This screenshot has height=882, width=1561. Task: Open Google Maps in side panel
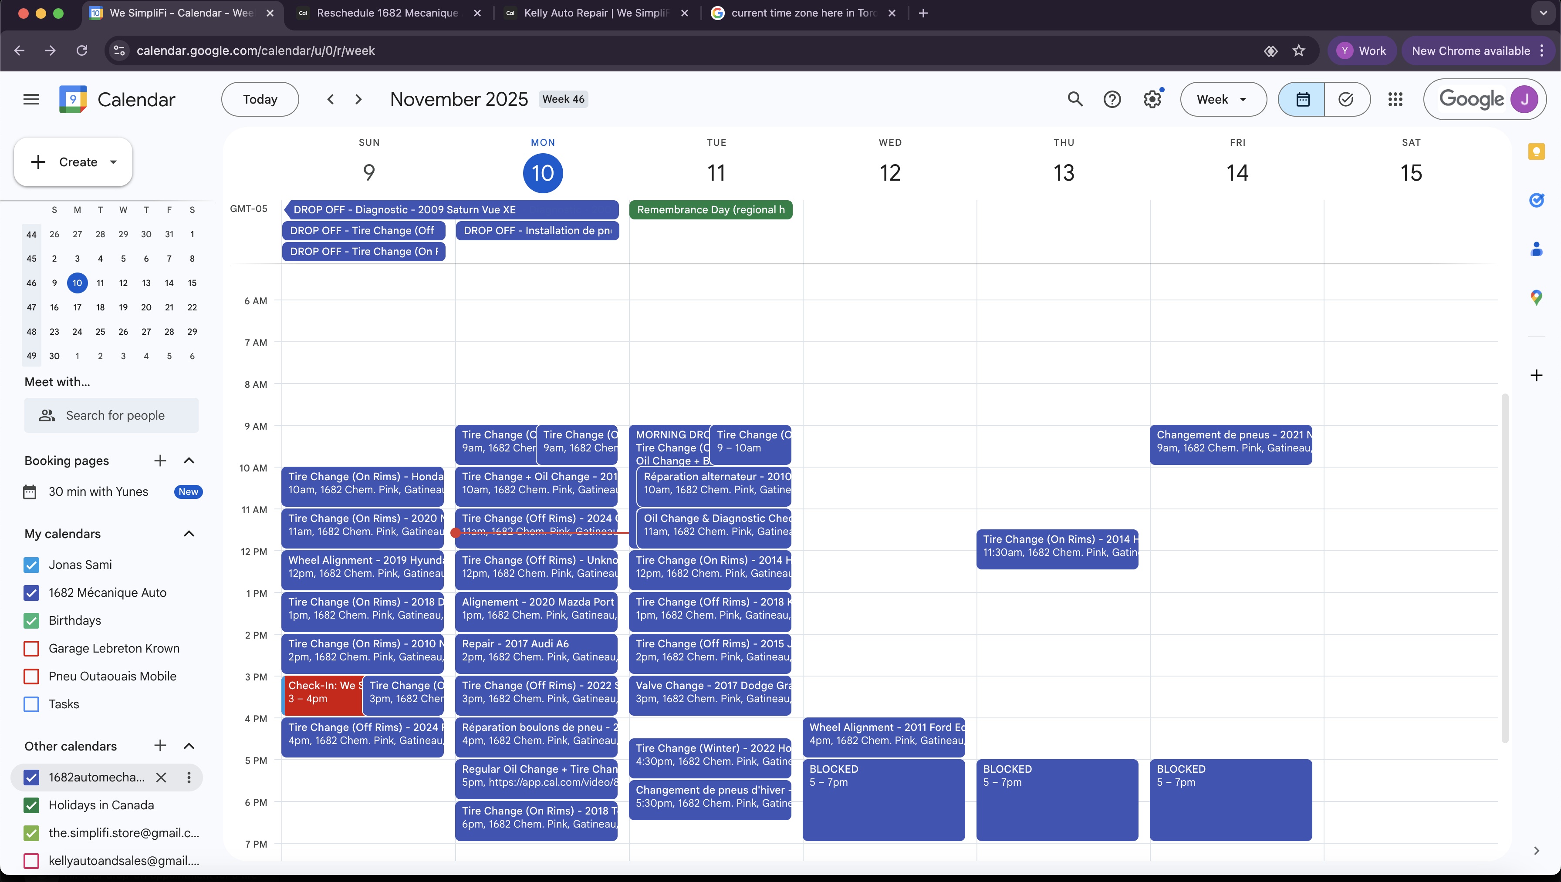point(1536,297)
